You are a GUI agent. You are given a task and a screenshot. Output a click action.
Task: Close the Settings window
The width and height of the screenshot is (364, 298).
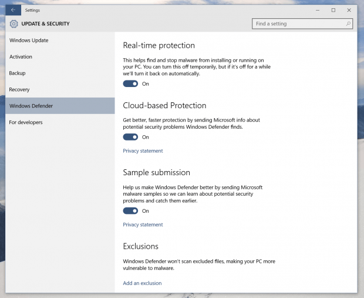coord(349,10)
